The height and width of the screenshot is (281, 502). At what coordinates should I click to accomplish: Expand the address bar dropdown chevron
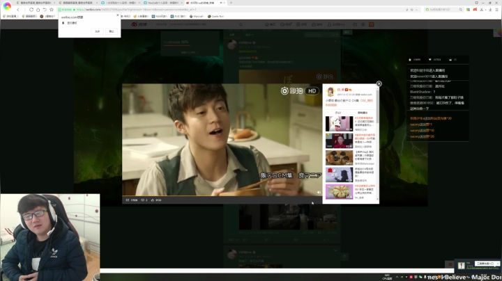(x=416, y=10)
